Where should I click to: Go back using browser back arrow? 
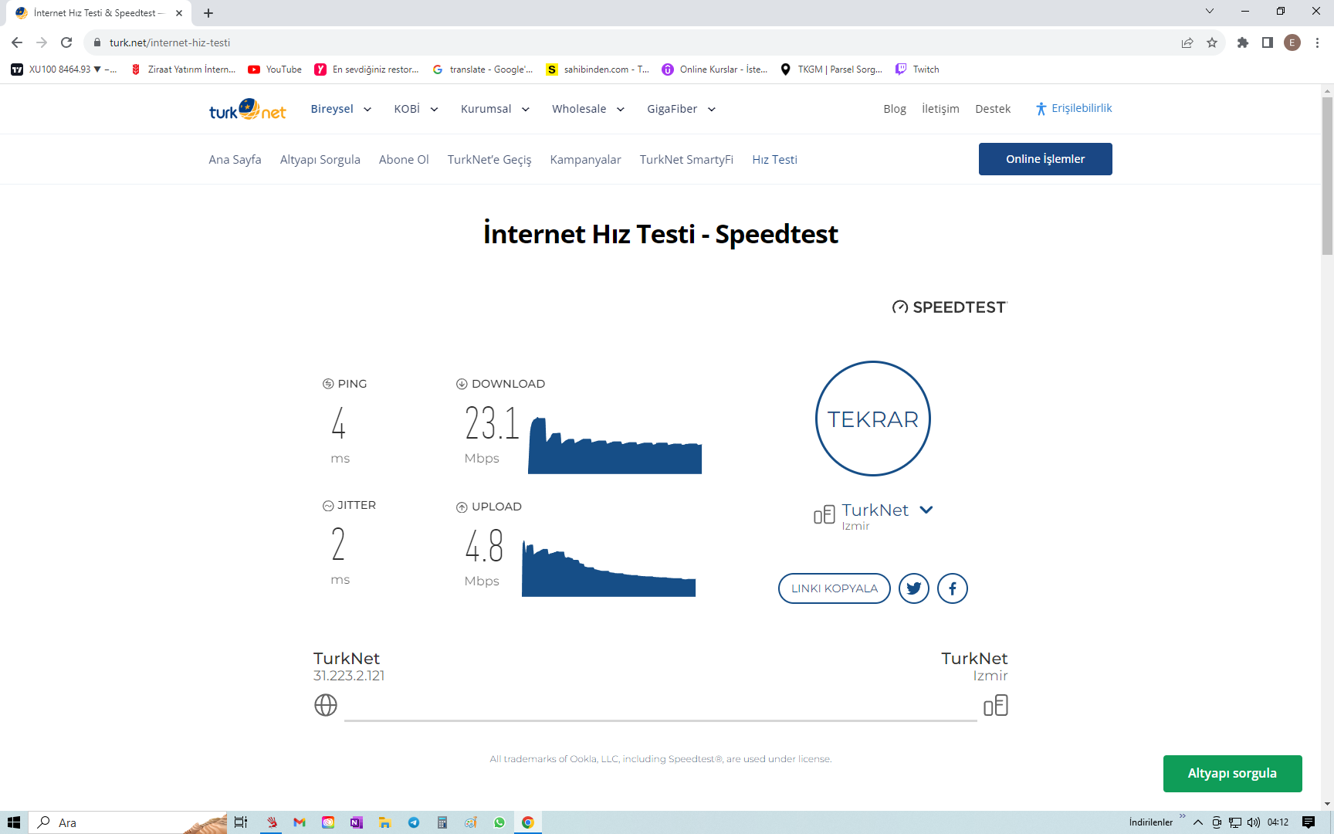[17, 42]
